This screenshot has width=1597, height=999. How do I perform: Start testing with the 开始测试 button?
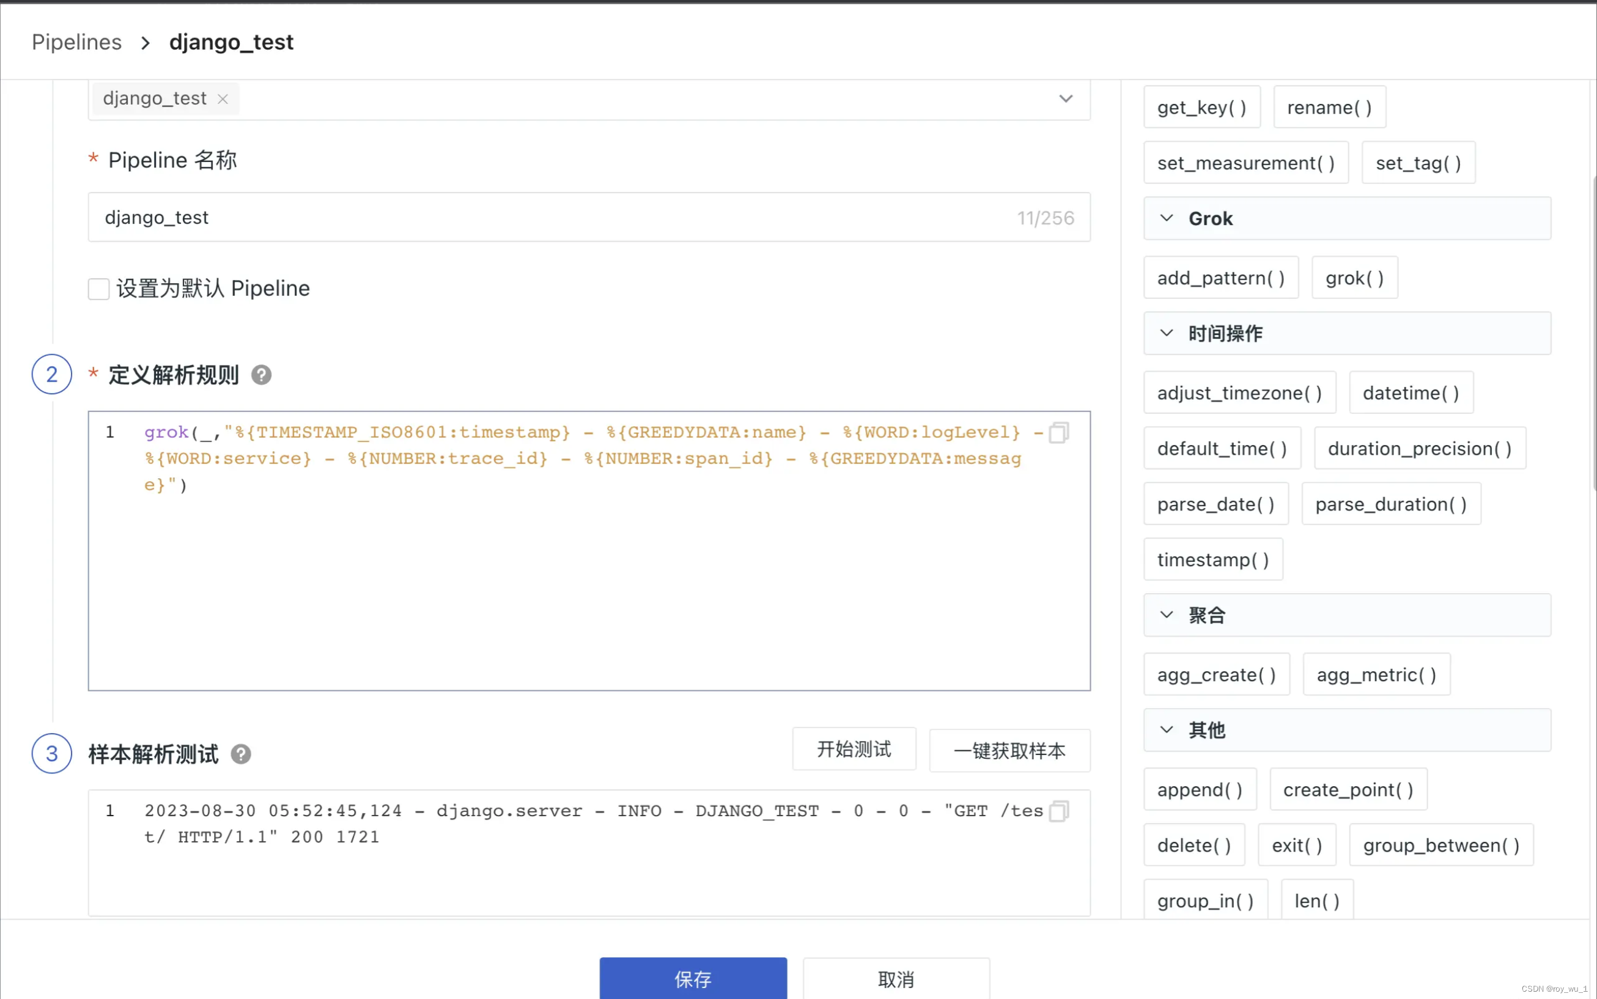point(854,748)
